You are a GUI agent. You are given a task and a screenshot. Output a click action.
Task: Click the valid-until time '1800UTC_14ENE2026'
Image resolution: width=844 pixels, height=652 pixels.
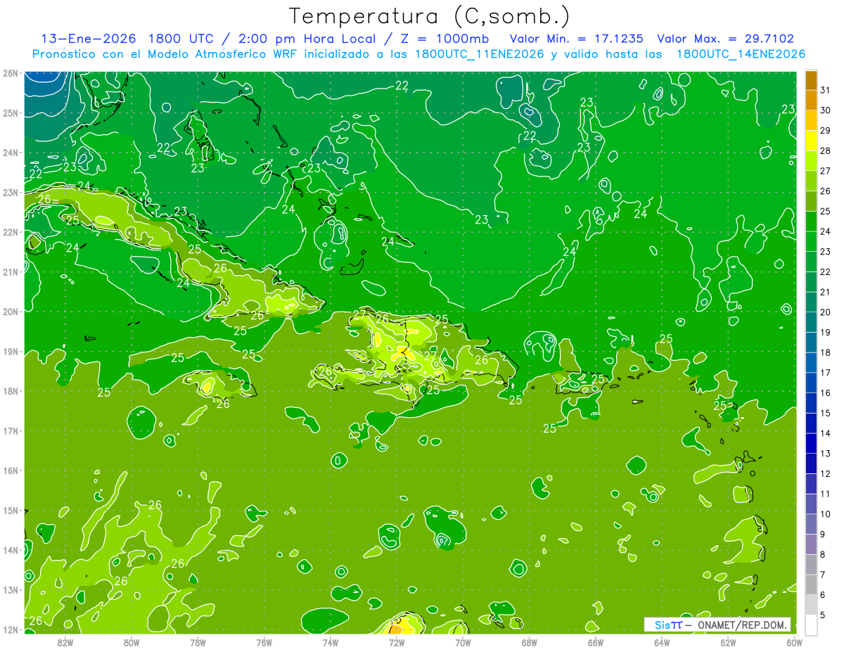741,54
